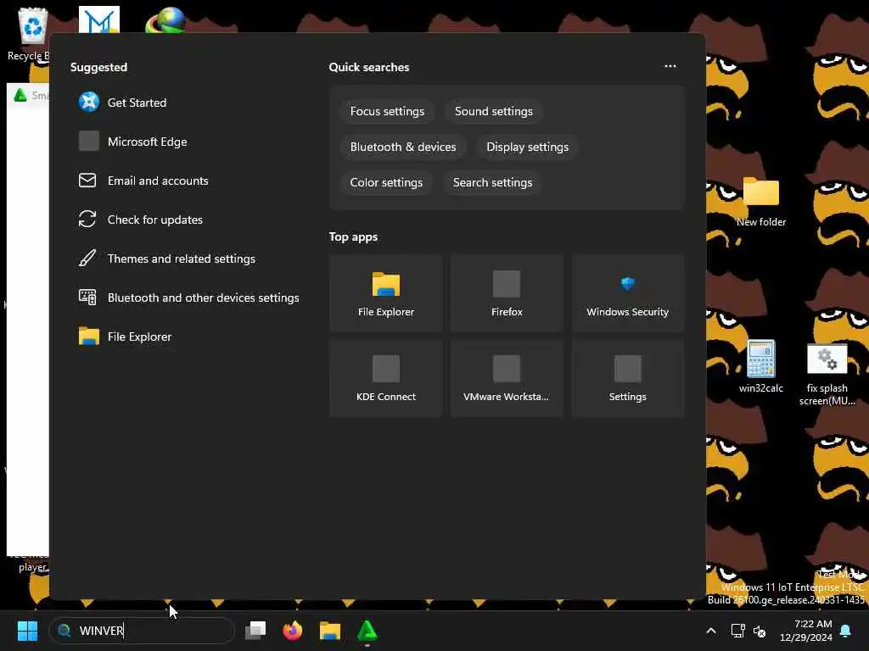Choose Search settings quick search
Screen dimensions: 869x651
pos(493,182)
